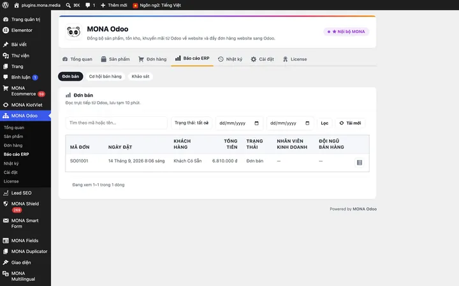Screen dimensions: 459x286
Task: Click the pin icon beside Bài viết
Action: pyautogui.click(x=6, y=44)
